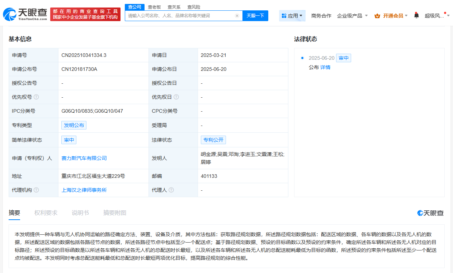Click 详情 link in legal status
Viewport: 453px width, 273px height.
pos(325,67)
